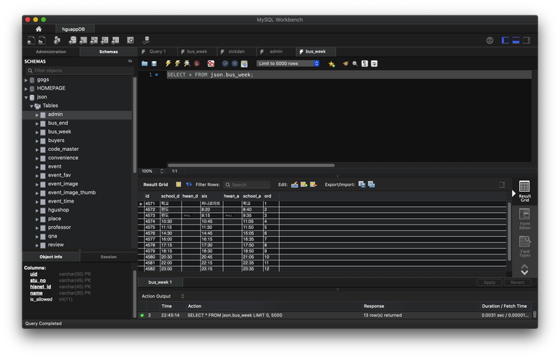560x358 pixels.
Task: Toggle the autocommit mode icon
Action: click(244, 63)
